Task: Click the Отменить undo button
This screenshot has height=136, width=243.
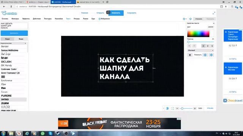Action: coord(199,19)
